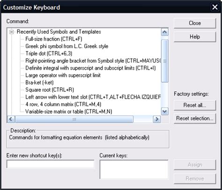This screenshot has width=222, height=190.
Task: Select 4 row, 4 column matrix entry
Action: coord(63,104)
